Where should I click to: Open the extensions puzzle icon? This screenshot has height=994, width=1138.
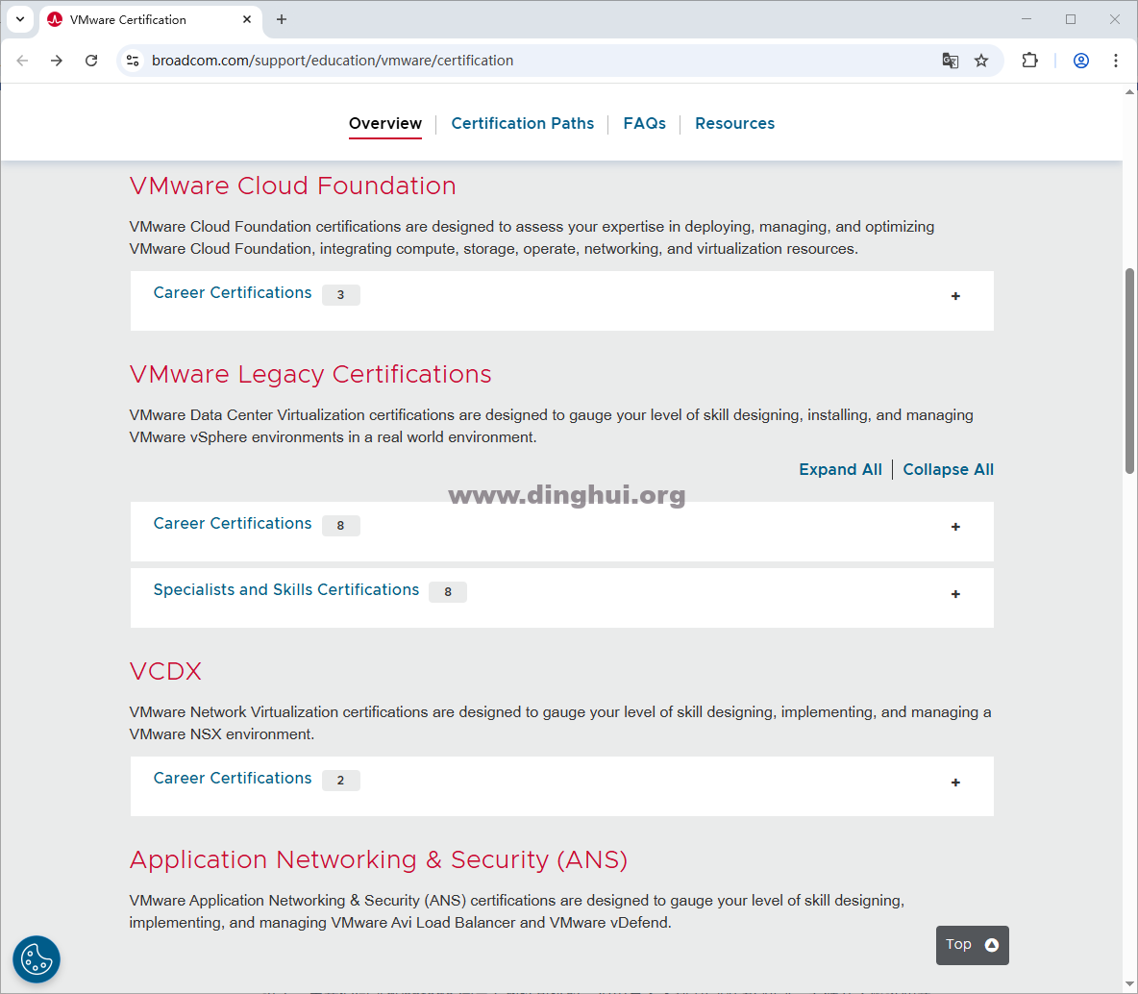tap(1029, 61)
